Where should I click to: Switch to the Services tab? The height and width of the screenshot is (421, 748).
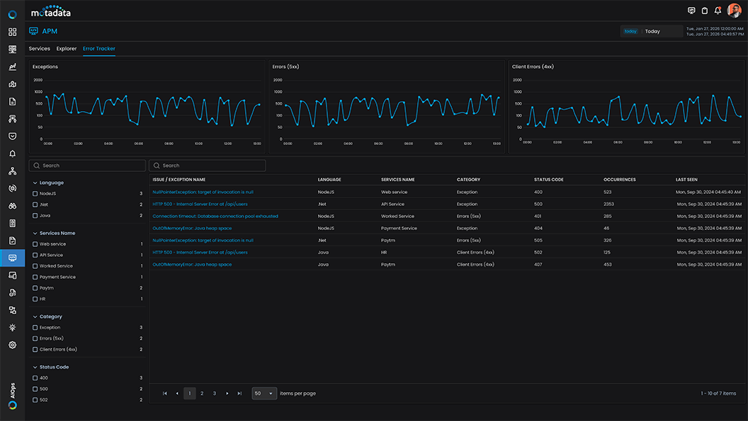click(39, 48)
